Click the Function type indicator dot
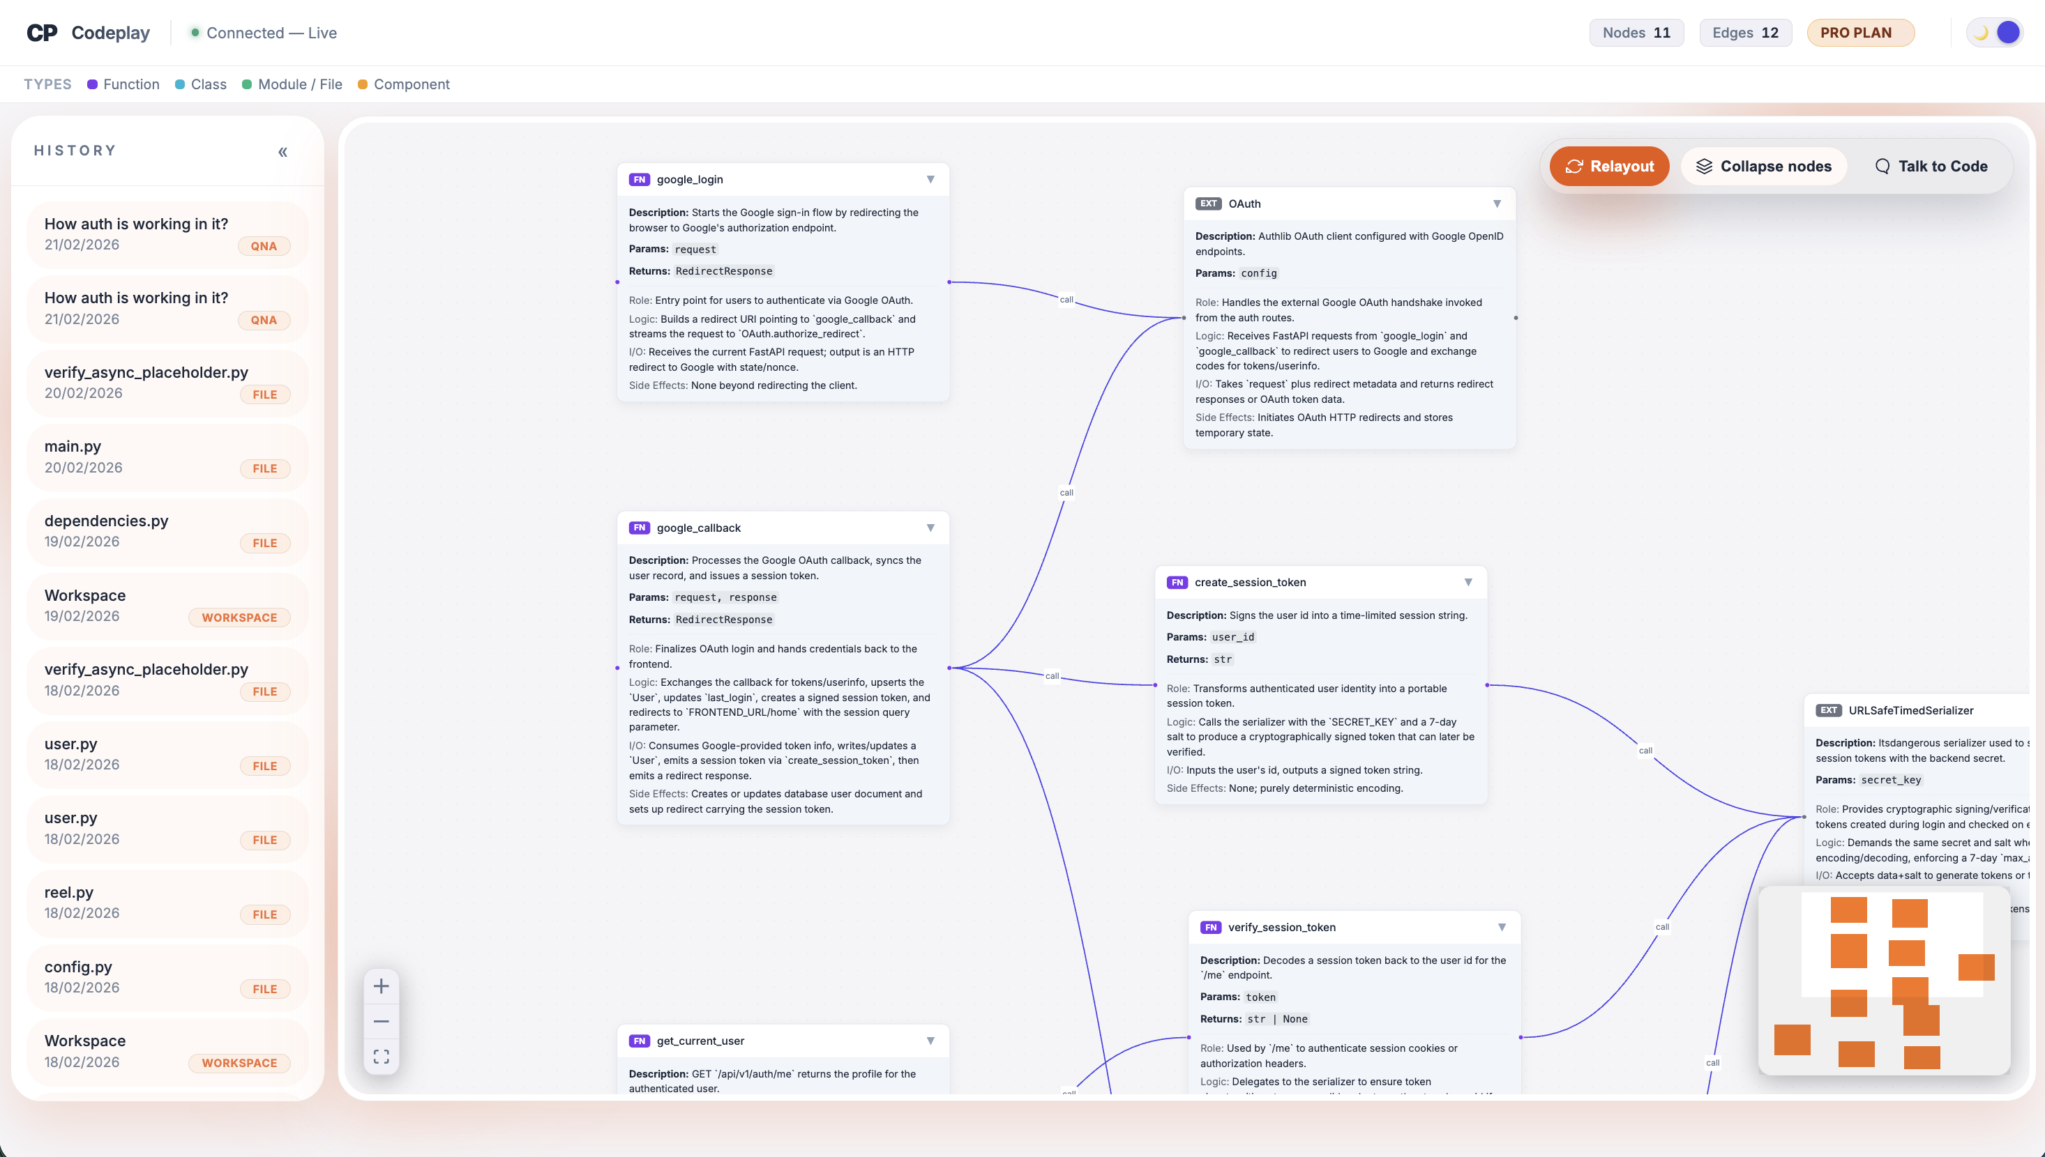 pyautogui.click(x=92, y=84)
